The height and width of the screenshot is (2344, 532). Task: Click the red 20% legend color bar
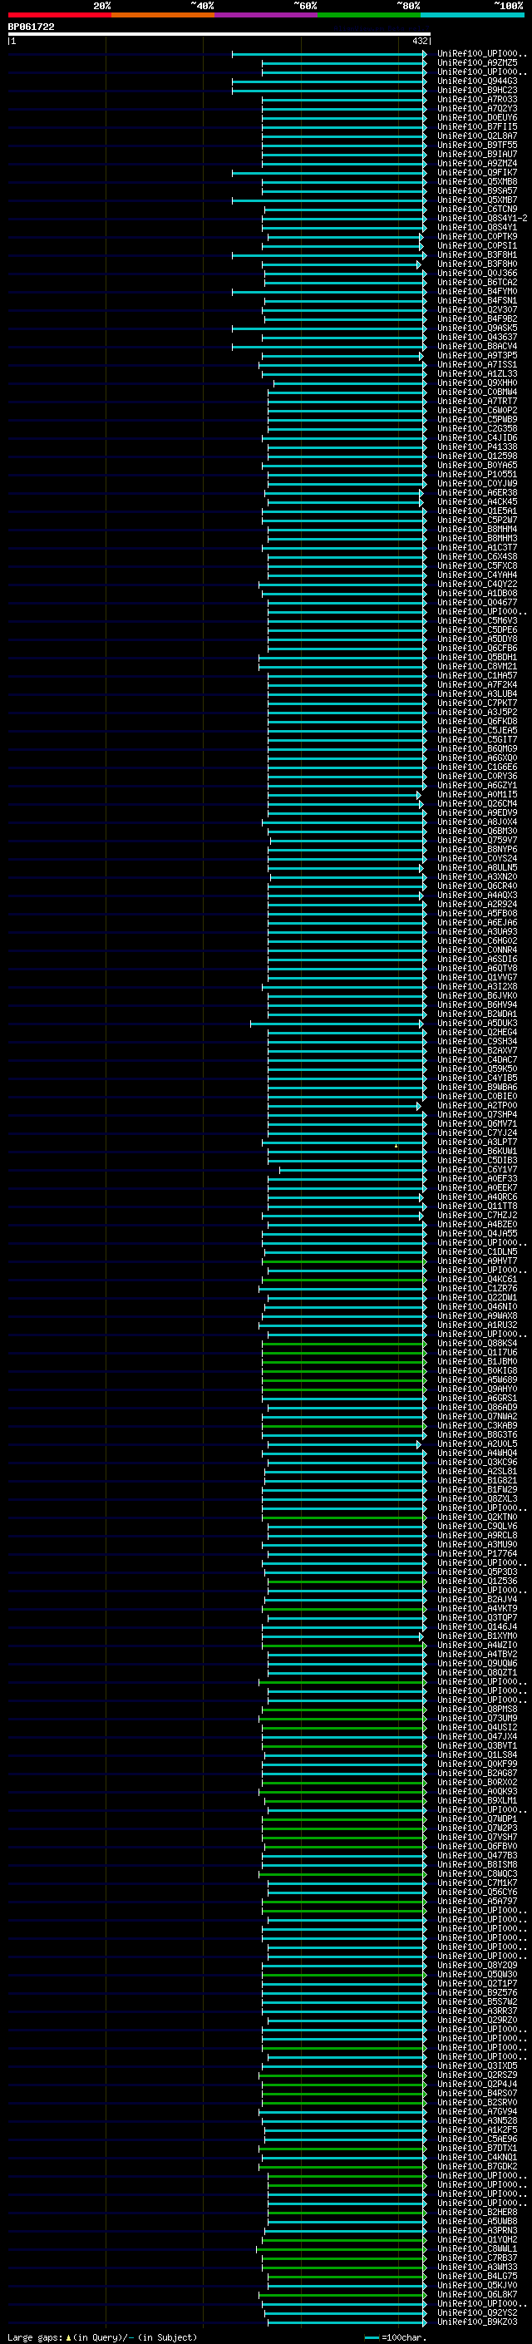pyautogui.click(x=59, y=15)
